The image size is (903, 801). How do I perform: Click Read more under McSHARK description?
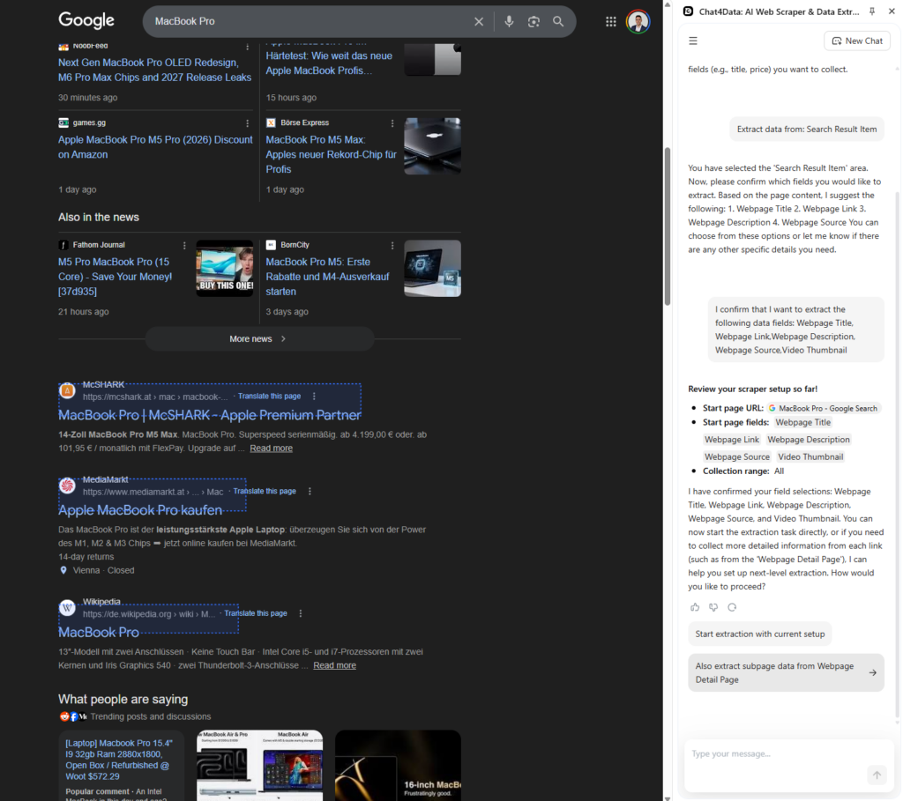pyautogui.click(x=272, y=449)
